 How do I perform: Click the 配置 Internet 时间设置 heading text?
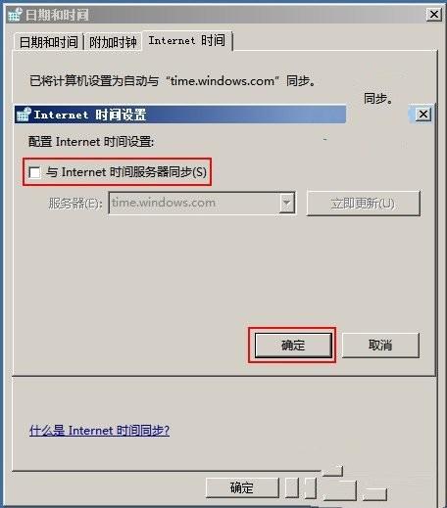(91, 142)
